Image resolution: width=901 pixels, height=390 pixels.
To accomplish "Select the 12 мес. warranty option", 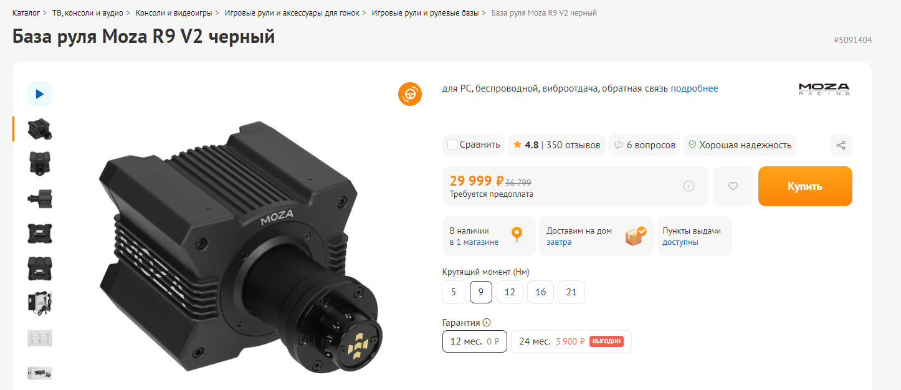I will (x=475, y=341).
